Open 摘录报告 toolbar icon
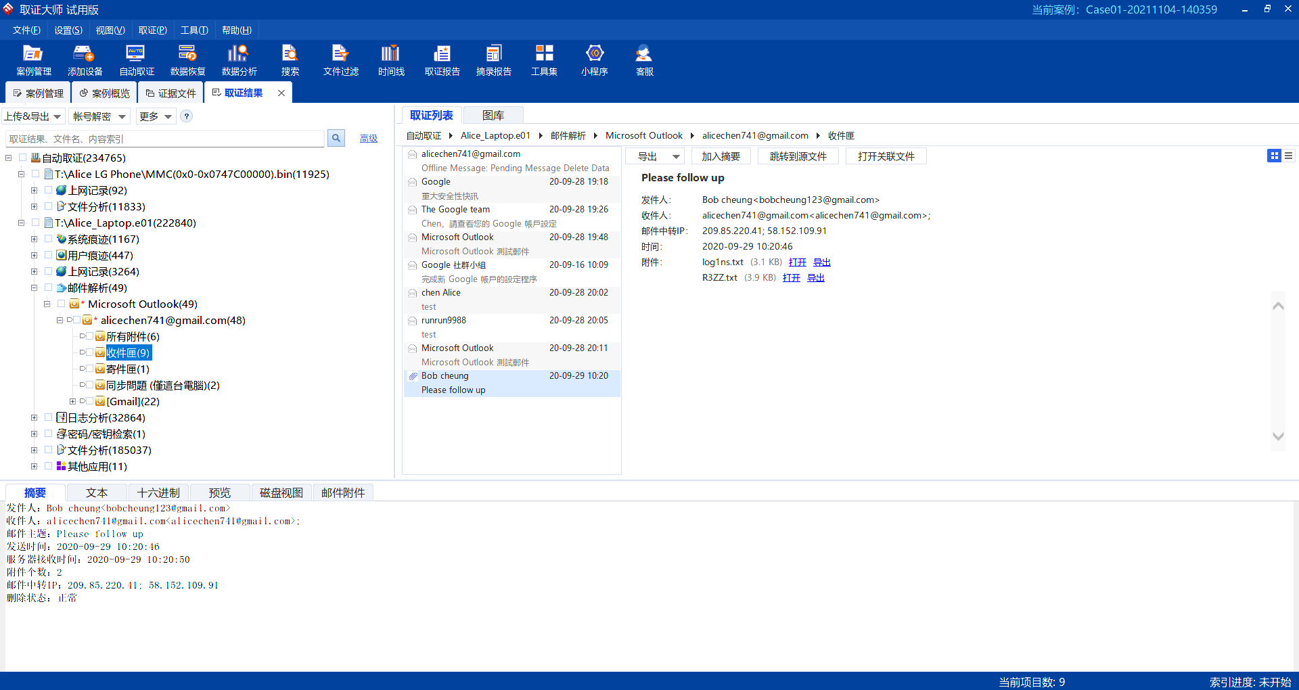Image resolution: width=1299 pixels, height=690 pixels. pyautogui.click(x=493, y=60)
